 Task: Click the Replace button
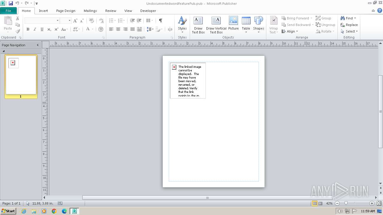(349, 25)
